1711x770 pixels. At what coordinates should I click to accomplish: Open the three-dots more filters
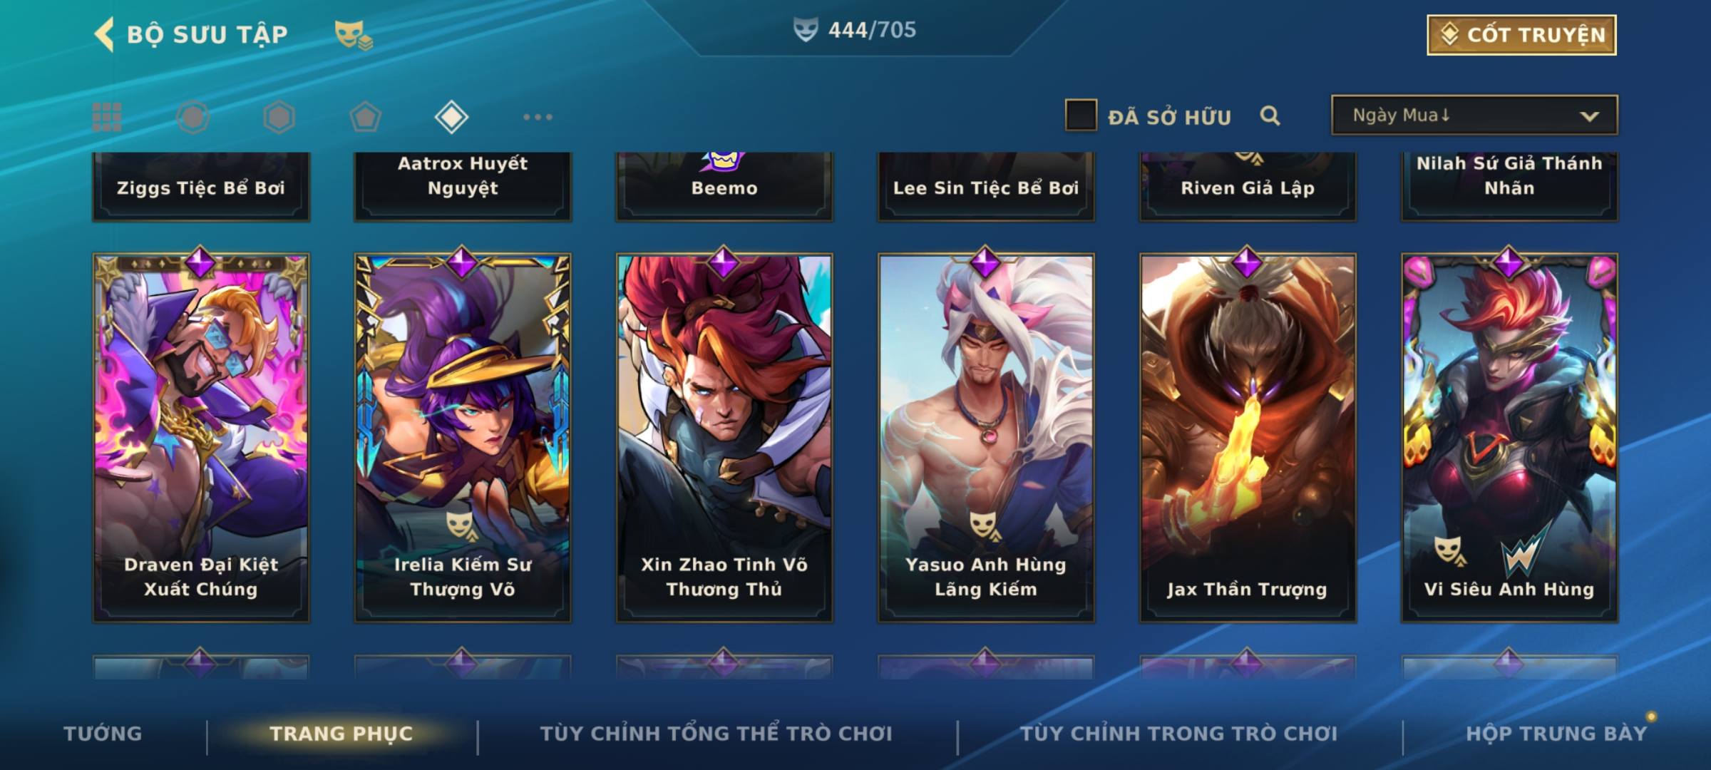coord(538,117)
